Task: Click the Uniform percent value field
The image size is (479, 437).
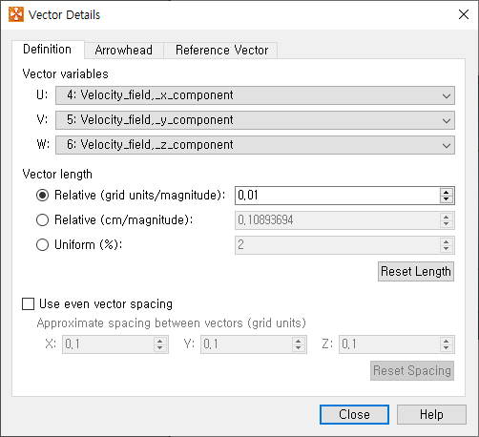Action: point(337,245)
